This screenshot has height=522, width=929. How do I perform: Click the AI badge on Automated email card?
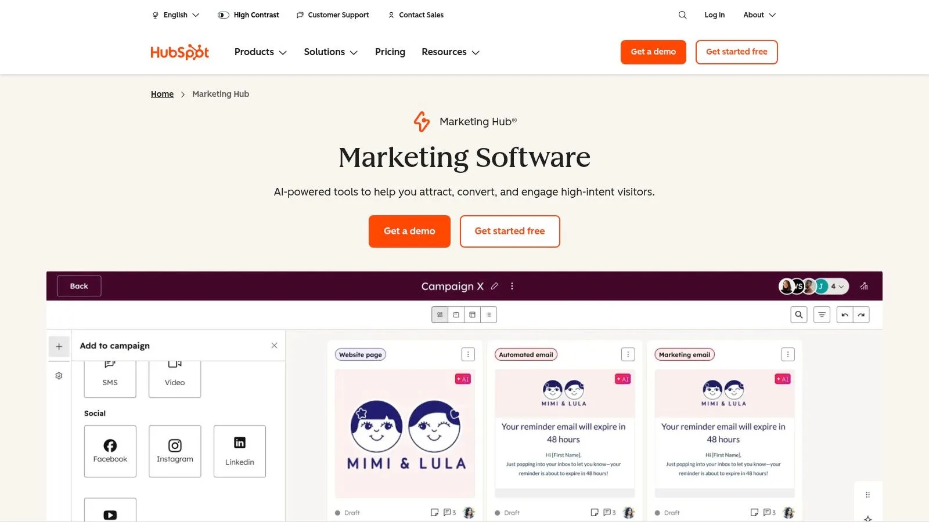click(622, 379)
